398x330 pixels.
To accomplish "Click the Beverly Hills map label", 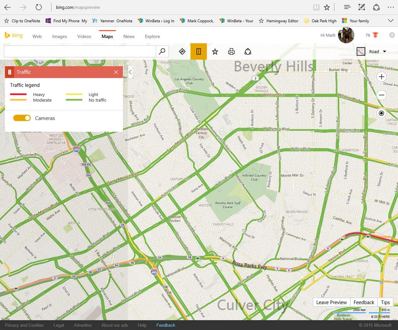I will (273, 67).
